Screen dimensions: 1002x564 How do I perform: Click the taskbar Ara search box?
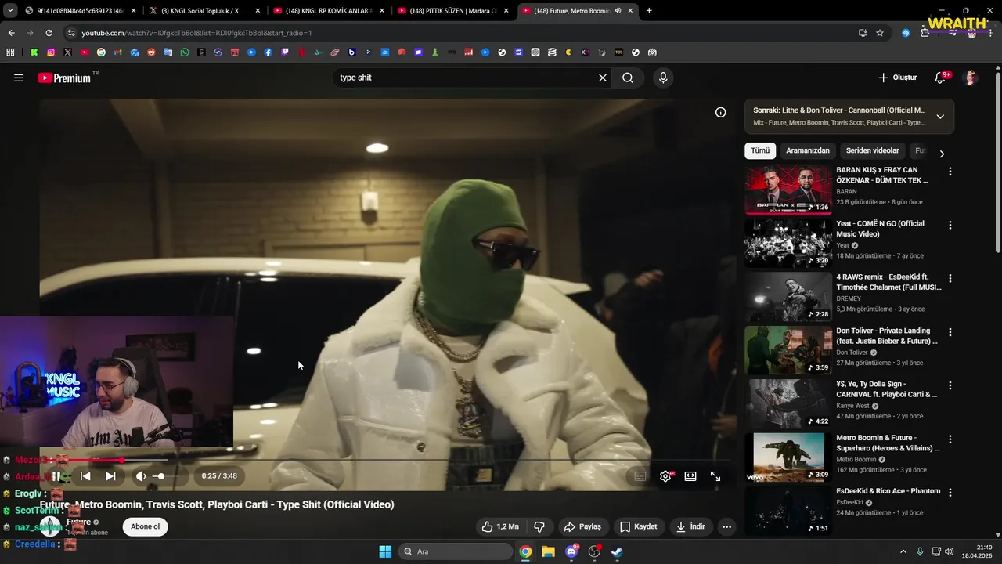pos(456,551)
